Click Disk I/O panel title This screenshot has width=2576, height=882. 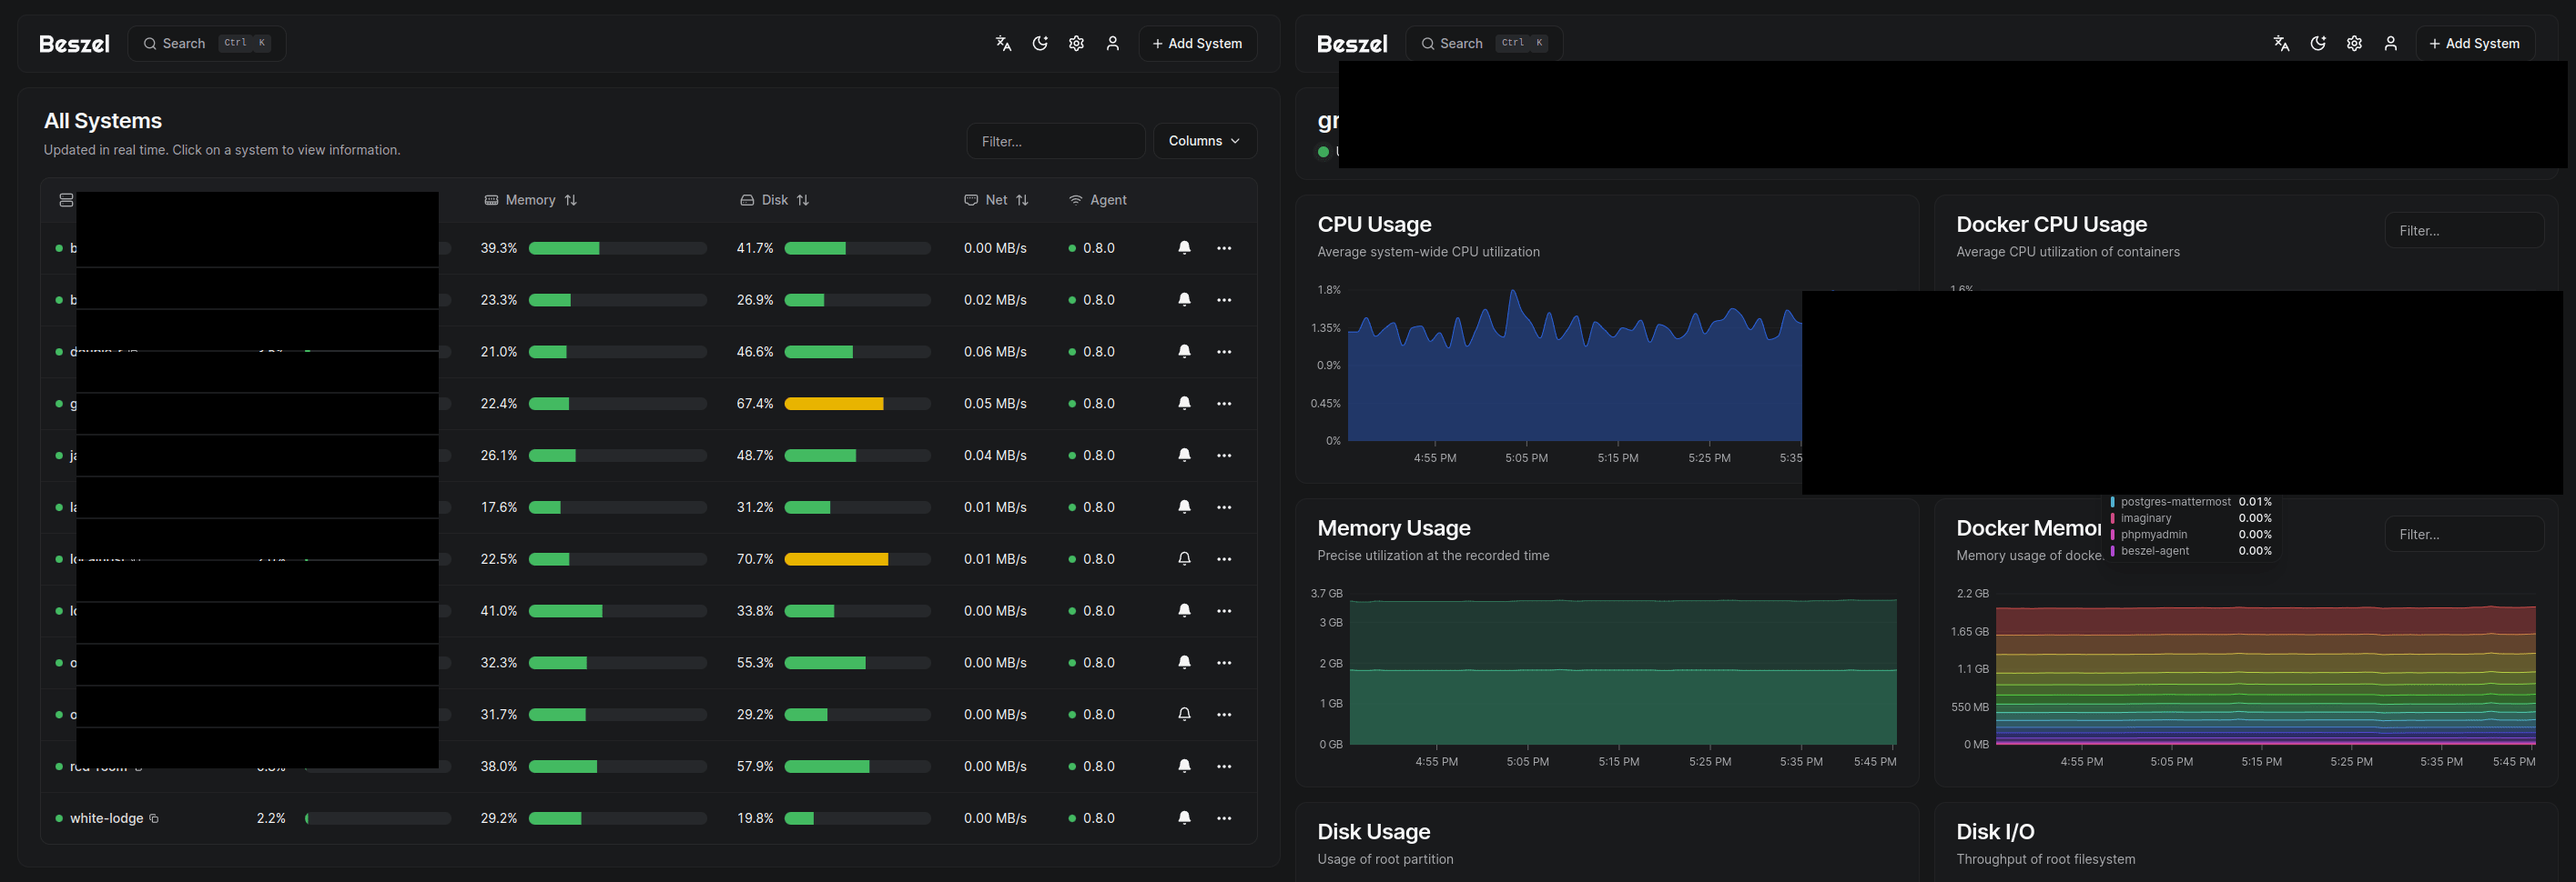(1995, 831)
